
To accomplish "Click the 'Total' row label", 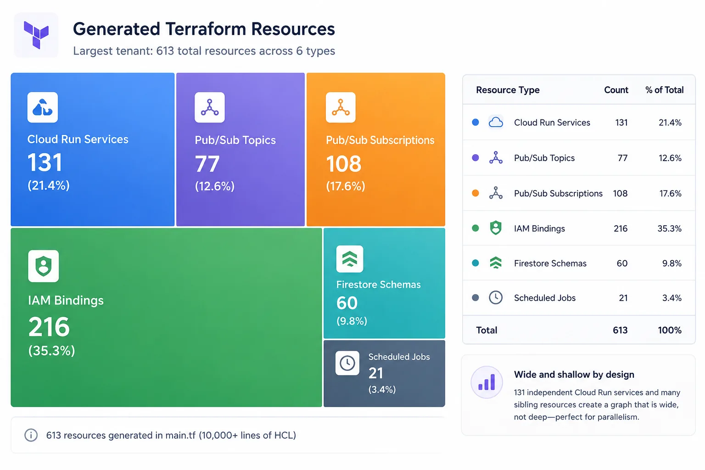I will coord(487,330).
